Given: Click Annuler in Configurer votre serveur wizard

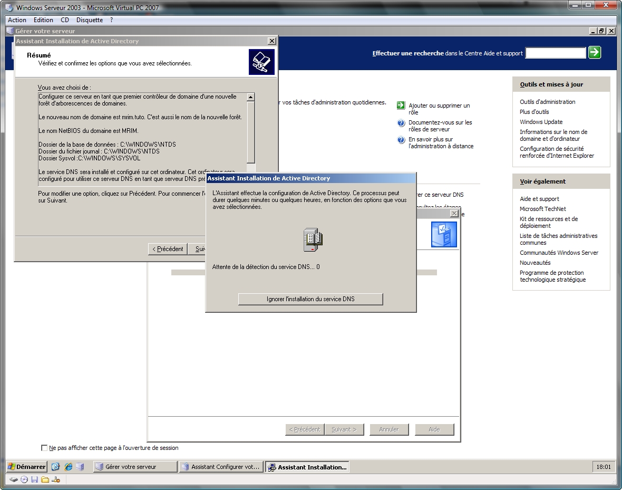Looking at the screenshot, I should (389, 429).
